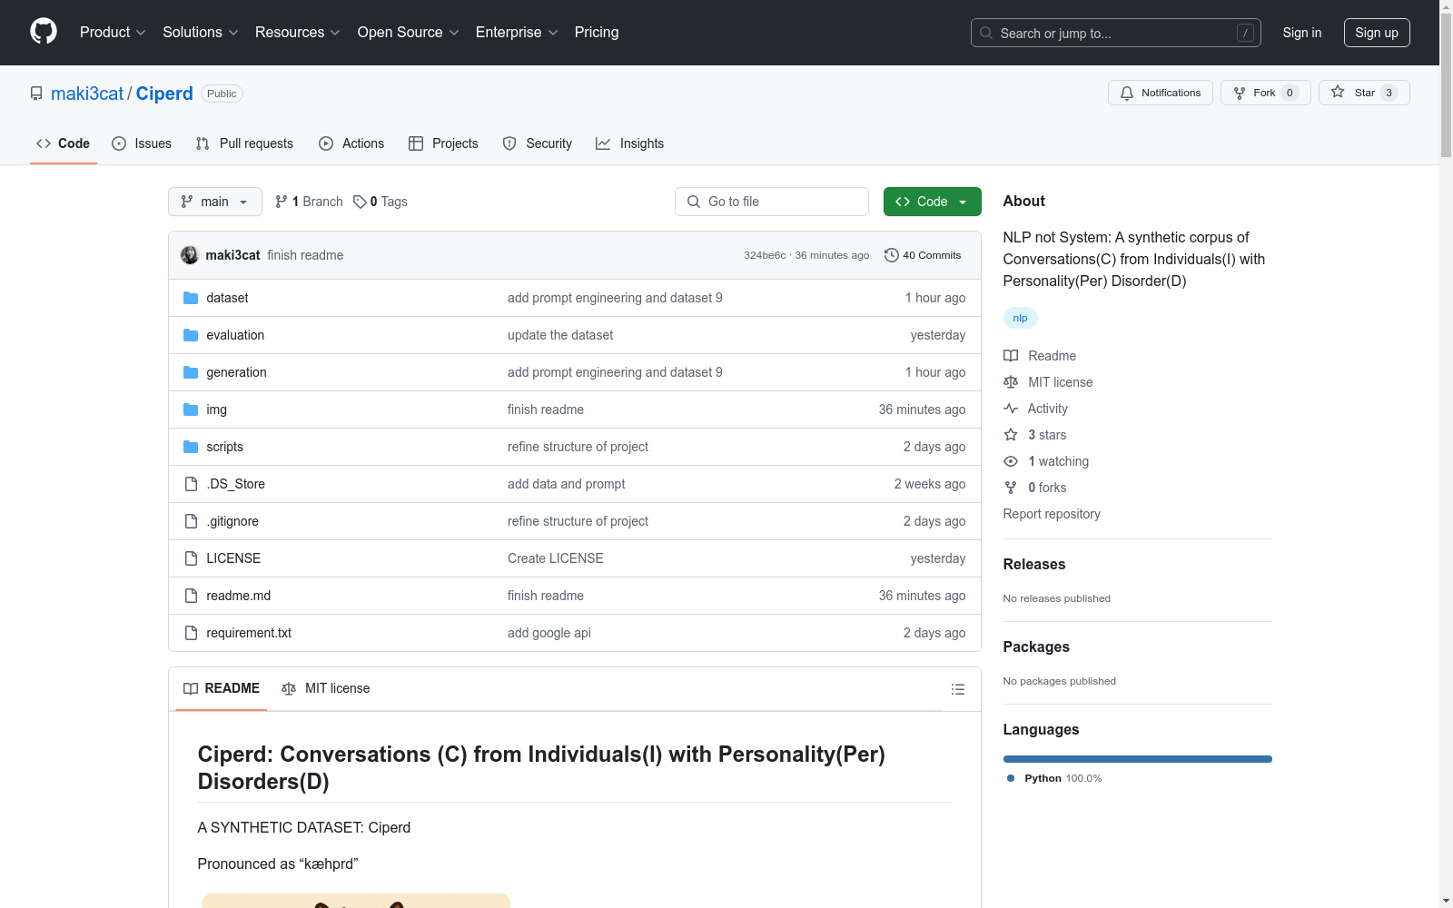Focus the Go to file search field

(x=772, y=202)
